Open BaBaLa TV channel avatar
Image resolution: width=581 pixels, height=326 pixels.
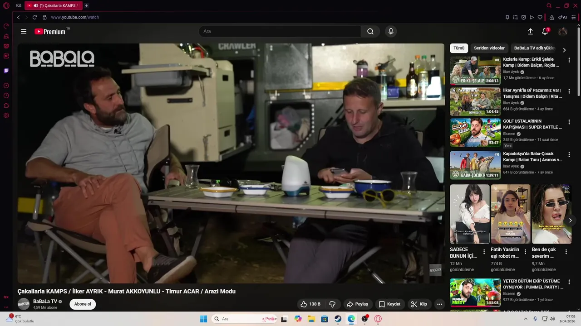[x=24, y=304]
